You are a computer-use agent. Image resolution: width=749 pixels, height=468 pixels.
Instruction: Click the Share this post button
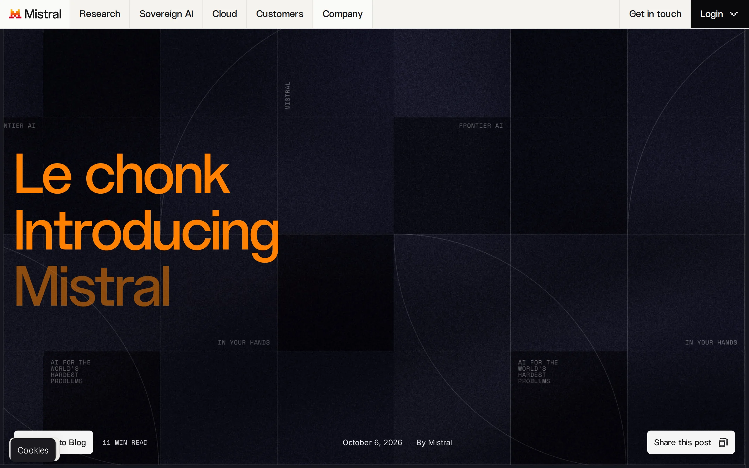coord(691,442)
